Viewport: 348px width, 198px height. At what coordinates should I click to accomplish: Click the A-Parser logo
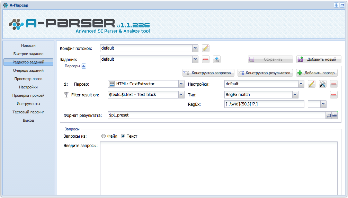click(79, 26)
